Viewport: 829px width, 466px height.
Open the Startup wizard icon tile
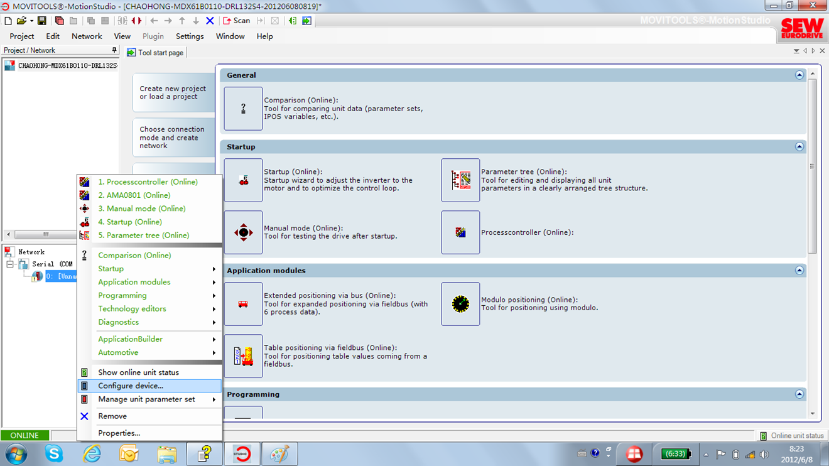[243, 180]
